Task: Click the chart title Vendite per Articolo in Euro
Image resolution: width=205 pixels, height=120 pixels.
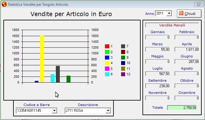Action: tap(71, 14)
